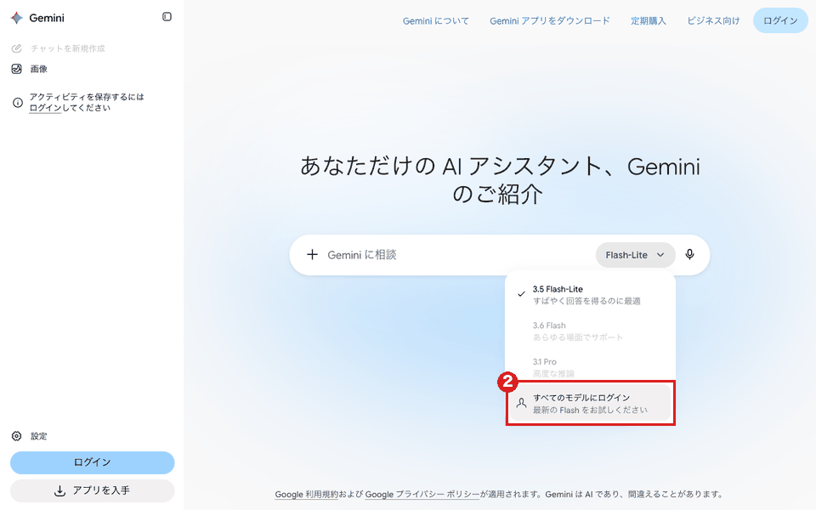The image size is (816, 510).
Task: Click アプリを入手 button
Action: (x=92, y=490)
